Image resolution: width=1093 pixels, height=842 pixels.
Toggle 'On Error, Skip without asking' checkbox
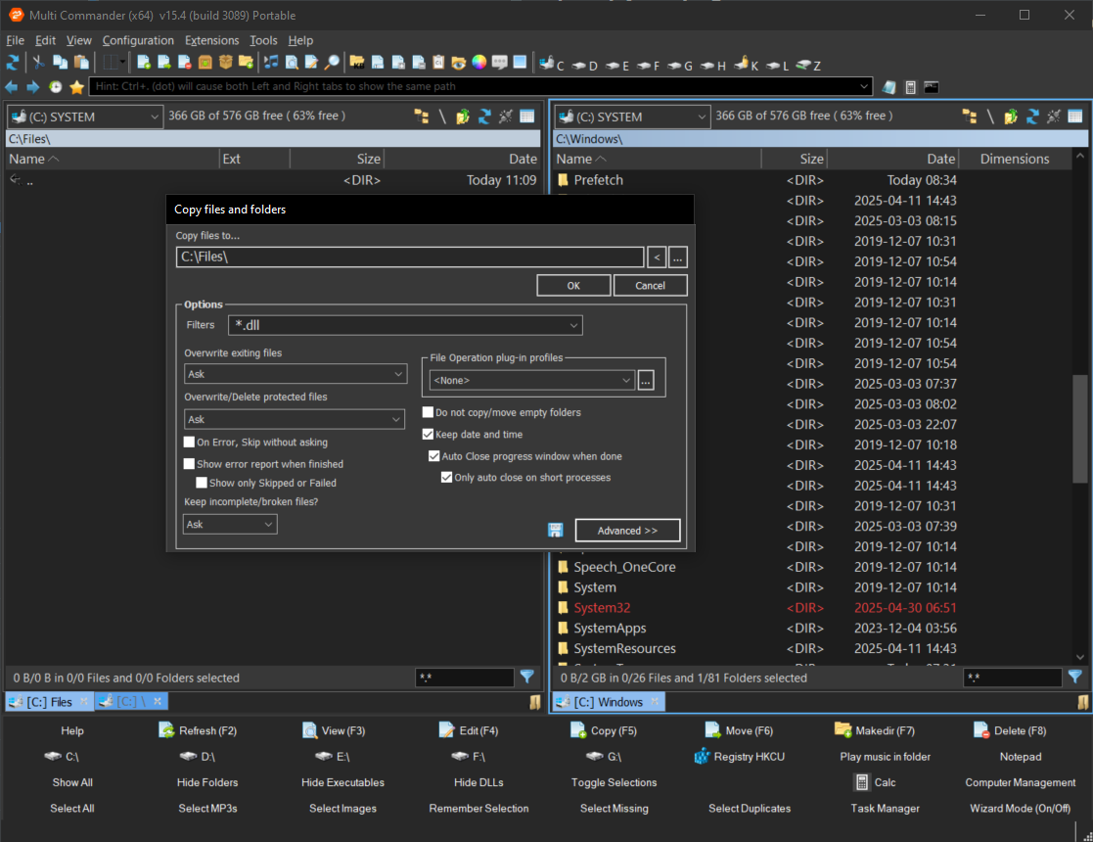tap(189, 442)
